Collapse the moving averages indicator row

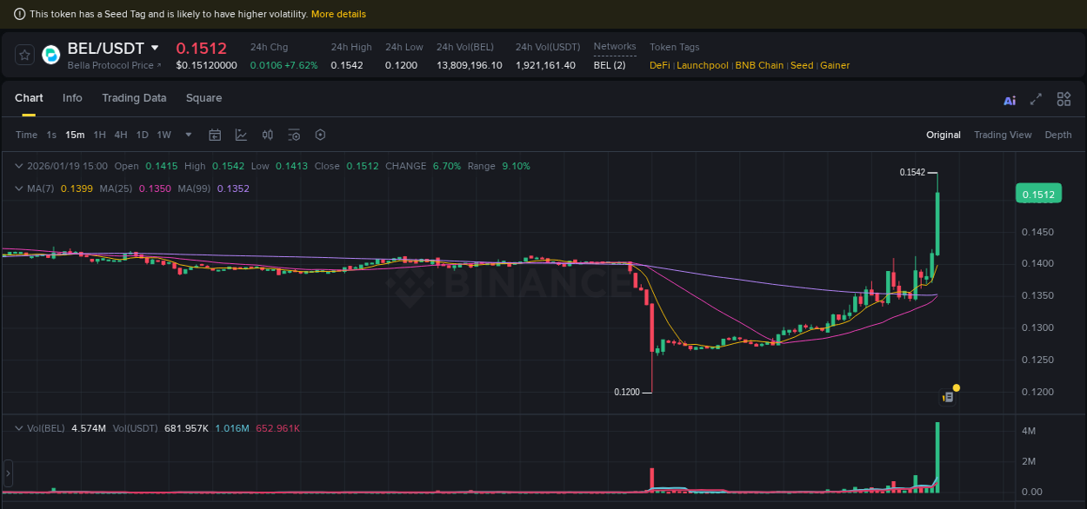19,188
